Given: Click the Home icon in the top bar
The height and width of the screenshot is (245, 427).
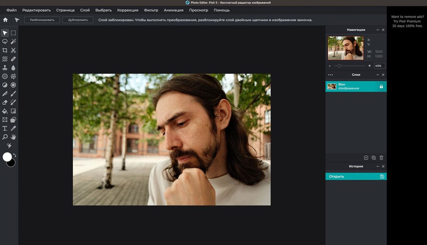Looking at the screenshot, I should 5,20.
